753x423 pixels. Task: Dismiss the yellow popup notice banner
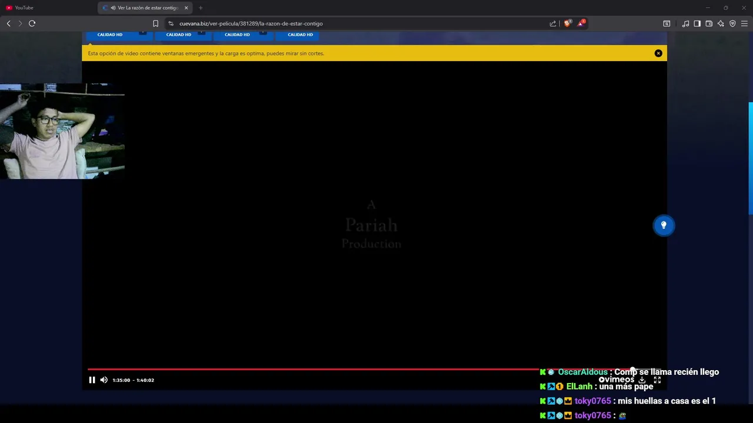click(x=658, y=53)
